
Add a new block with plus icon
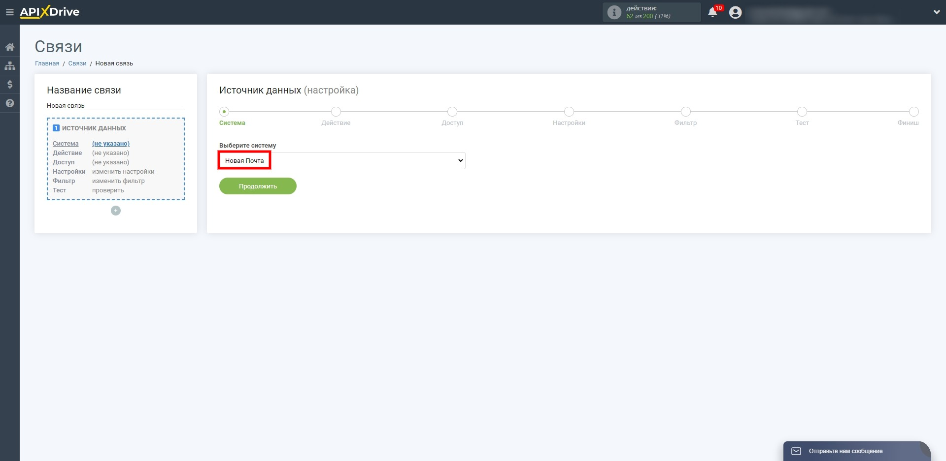116,211
